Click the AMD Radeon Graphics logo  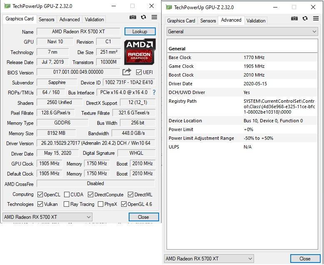(140, 52)
